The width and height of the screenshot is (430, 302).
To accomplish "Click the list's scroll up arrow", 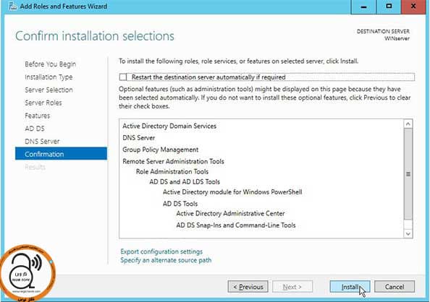I will pyautogui.click(x=408, y=124).
